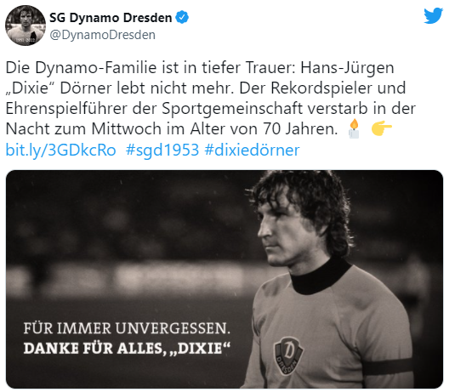This screenshot has width=455, height=392.
Task: Click the pointing hand emoji
Action: (x=382, y=128)
